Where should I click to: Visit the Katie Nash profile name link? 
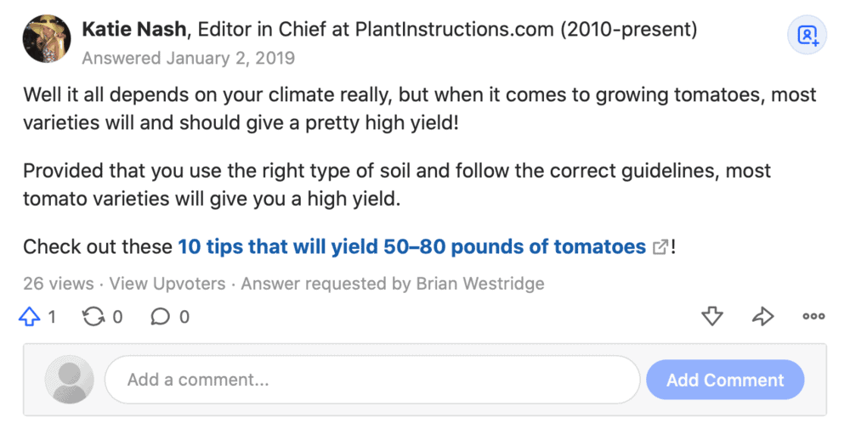[x=134, y=30]
